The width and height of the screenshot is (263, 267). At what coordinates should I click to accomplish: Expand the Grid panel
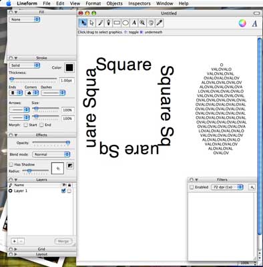15,249
